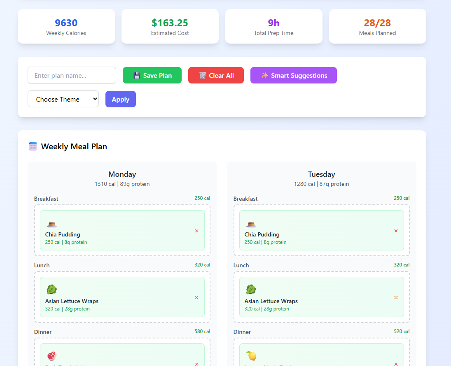This screenshot has height=366, width=451.
Task: Click Tuesday's Dinner label
Action: (242, 332)
